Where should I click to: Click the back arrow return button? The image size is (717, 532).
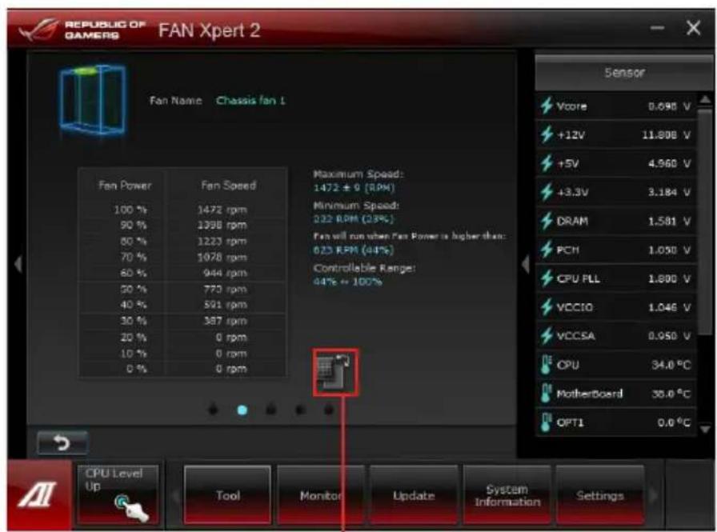pyautogui.click(x=62, y=442)
